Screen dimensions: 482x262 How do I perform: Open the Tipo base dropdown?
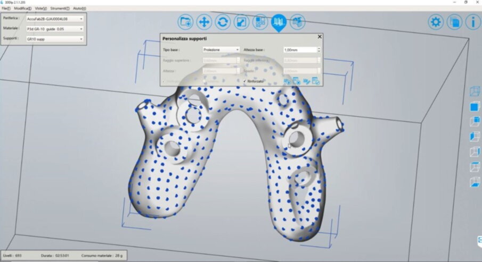[221, 49]
